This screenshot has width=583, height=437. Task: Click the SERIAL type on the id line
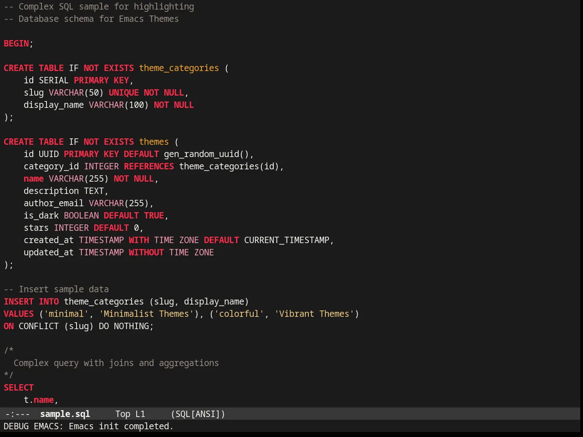pos(54,80)
